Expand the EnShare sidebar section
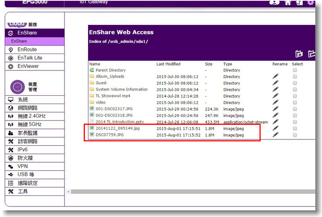Screen dimensions: 322x217 pyautogui.click(x=27, y=33)
